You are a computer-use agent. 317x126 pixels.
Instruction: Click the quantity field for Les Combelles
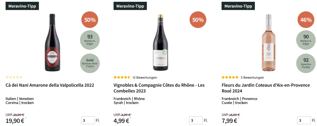196,120
